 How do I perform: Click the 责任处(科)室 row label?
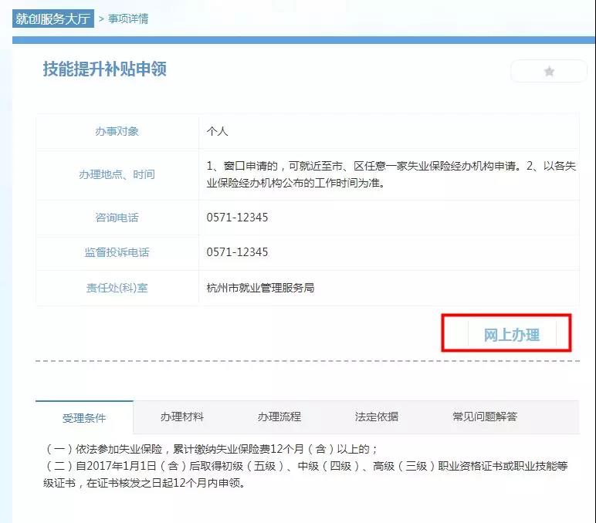[x=117, y=288]
